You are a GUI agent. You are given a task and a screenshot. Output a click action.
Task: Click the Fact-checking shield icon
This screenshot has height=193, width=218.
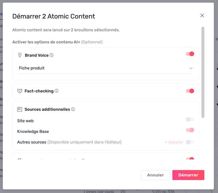[x=20, y=91]
